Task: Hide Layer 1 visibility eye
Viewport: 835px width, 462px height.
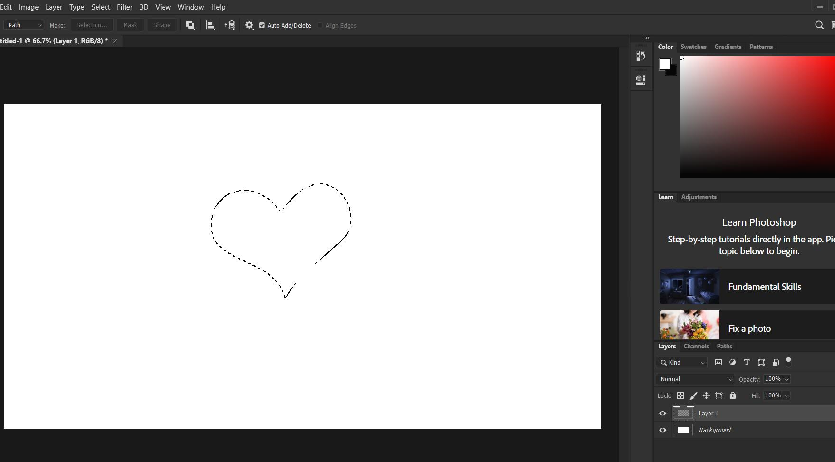Action: tap(662, 414)
